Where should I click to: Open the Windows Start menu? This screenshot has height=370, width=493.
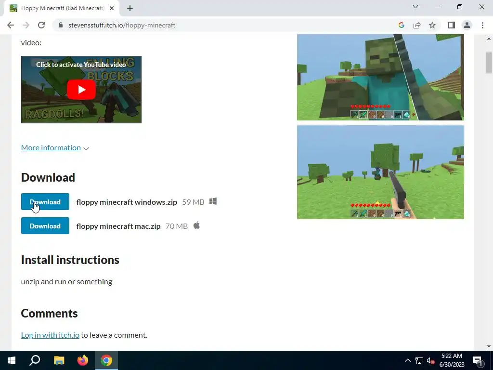[x=12, y=360]
